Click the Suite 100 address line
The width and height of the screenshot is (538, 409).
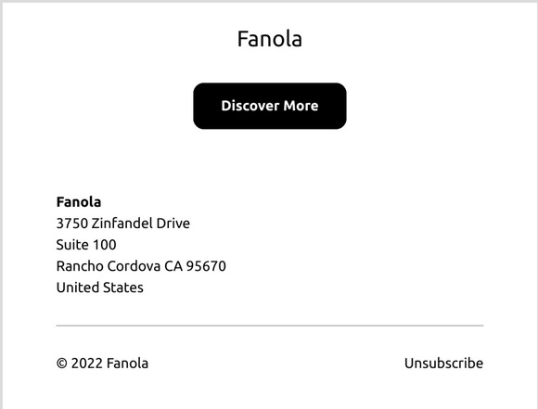pos(86,245)
